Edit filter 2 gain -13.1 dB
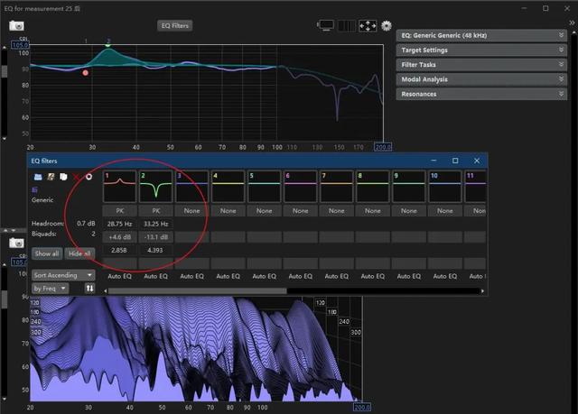This screenshot has height=414, width=578. click(156, 237)
